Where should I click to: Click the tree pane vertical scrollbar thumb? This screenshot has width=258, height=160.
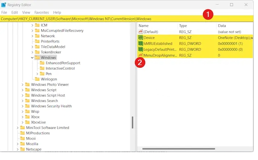[x=132, y=123]
